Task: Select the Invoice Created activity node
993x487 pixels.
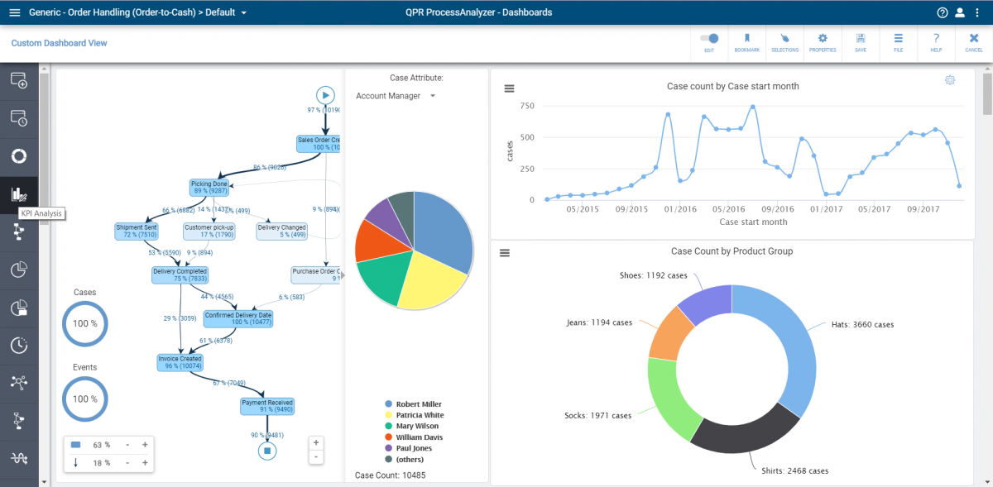Action: click(x=180, y=362)
